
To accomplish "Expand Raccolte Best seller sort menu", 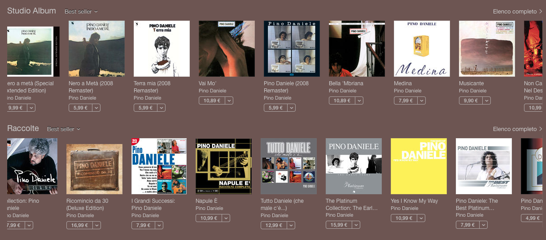I will coord(64,129).
